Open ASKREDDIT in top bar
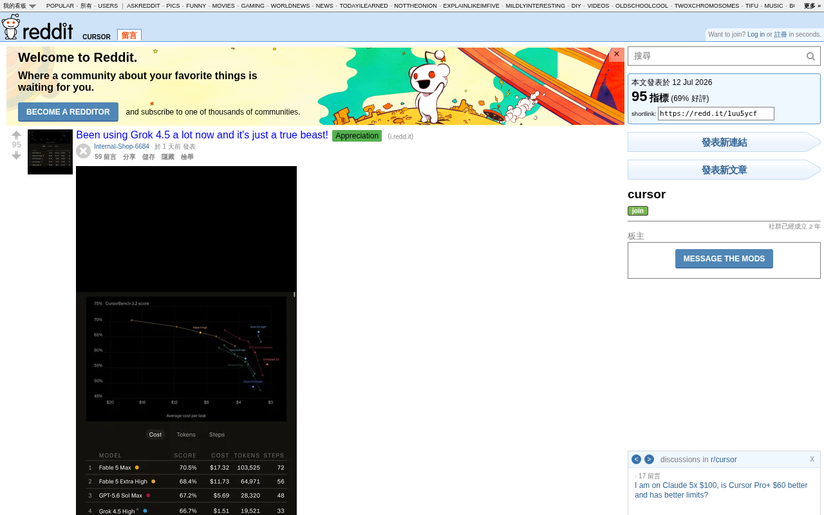 click(144, 6)
